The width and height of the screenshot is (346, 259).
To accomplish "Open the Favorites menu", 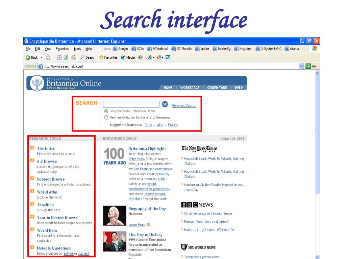I will coord(62,49).
